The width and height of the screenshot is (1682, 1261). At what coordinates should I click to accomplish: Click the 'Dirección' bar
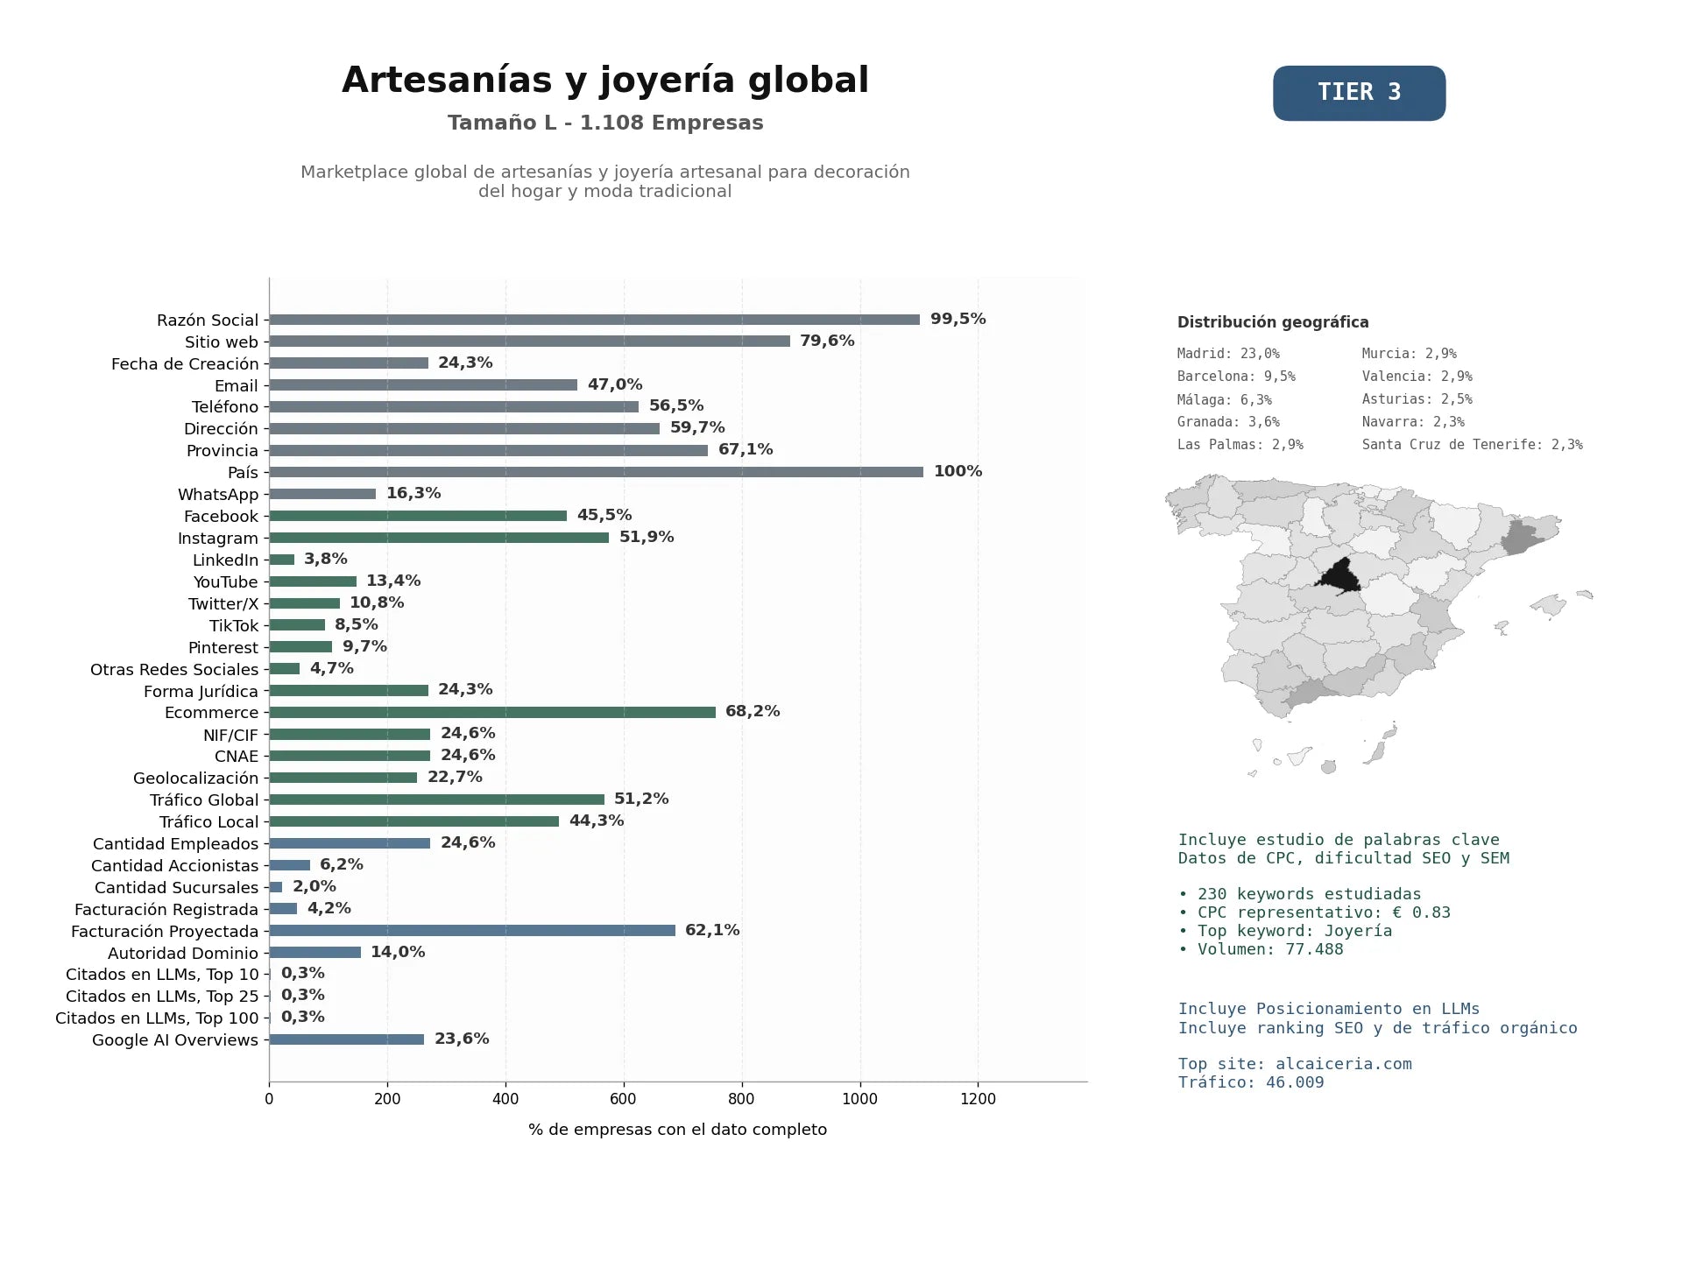(464, 429)
